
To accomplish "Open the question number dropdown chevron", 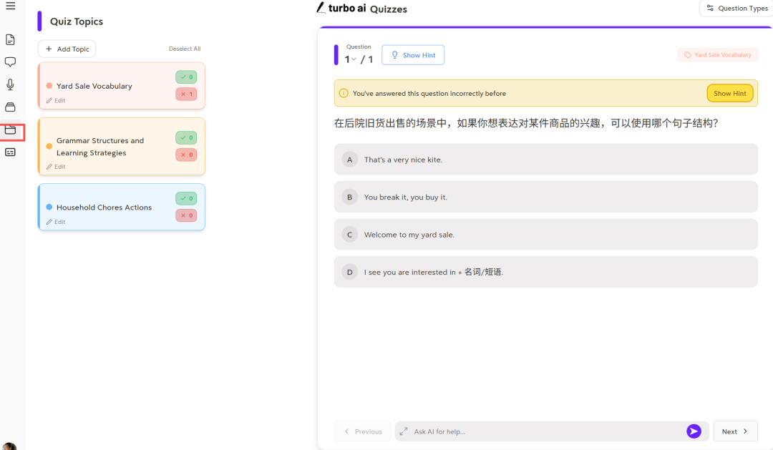I will pos(354,60).
